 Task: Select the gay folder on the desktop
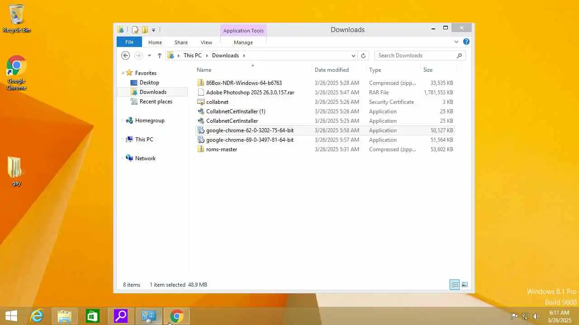[16, 172]
